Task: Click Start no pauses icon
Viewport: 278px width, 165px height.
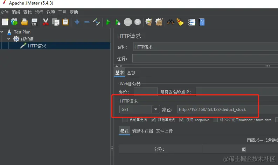Action: (118, 22)
